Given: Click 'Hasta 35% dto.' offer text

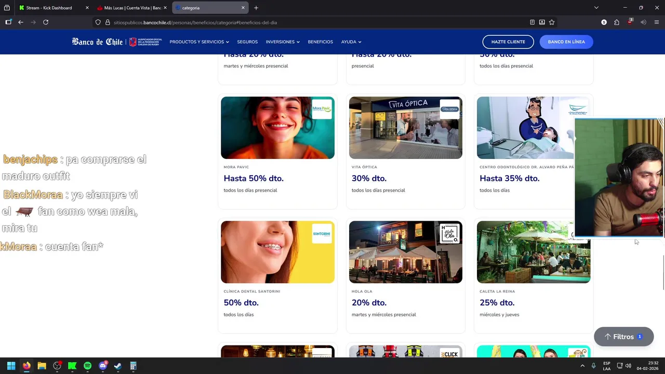Looking at the screenshot, I should (x=510, y=178).
